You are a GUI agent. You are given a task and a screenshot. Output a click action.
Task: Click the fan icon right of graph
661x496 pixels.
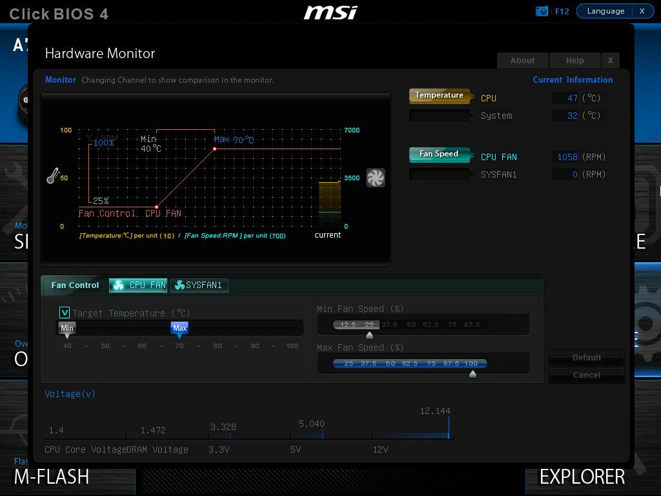click(375, 178)
